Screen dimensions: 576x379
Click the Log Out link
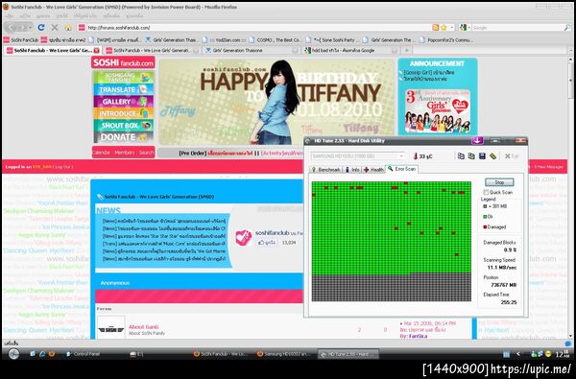point(63,167)
